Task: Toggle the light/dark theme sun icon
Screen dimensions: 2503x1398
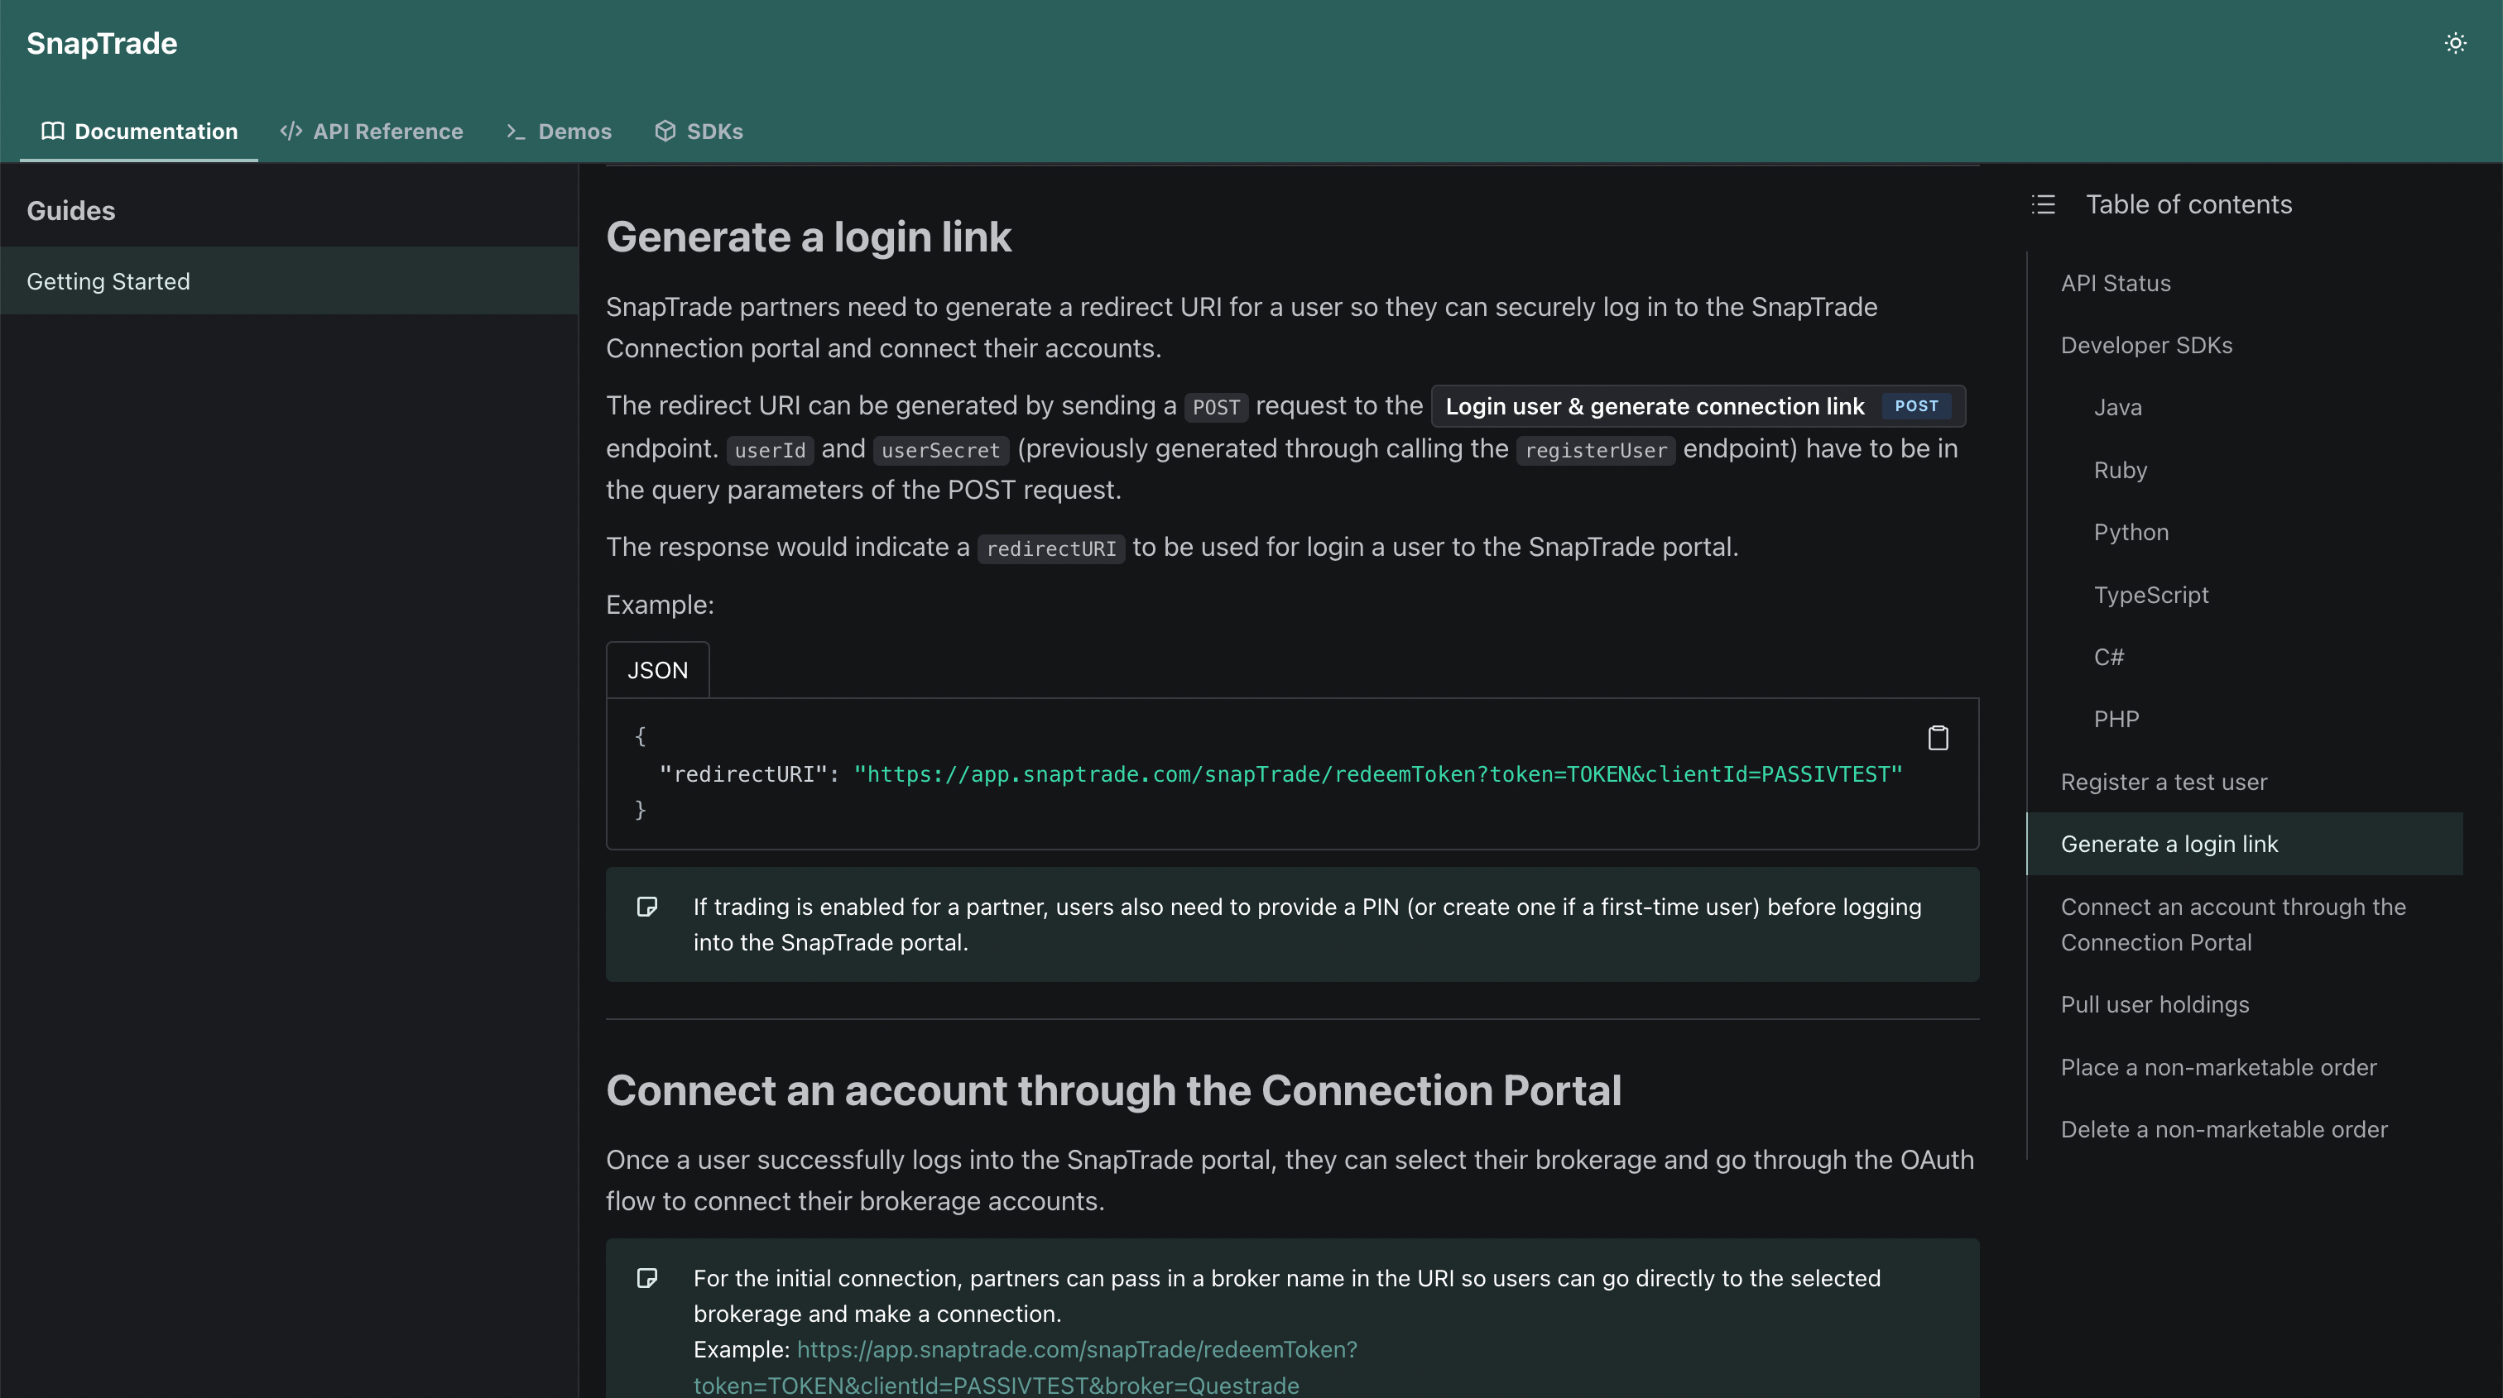Action: [x=2454, y=44]
